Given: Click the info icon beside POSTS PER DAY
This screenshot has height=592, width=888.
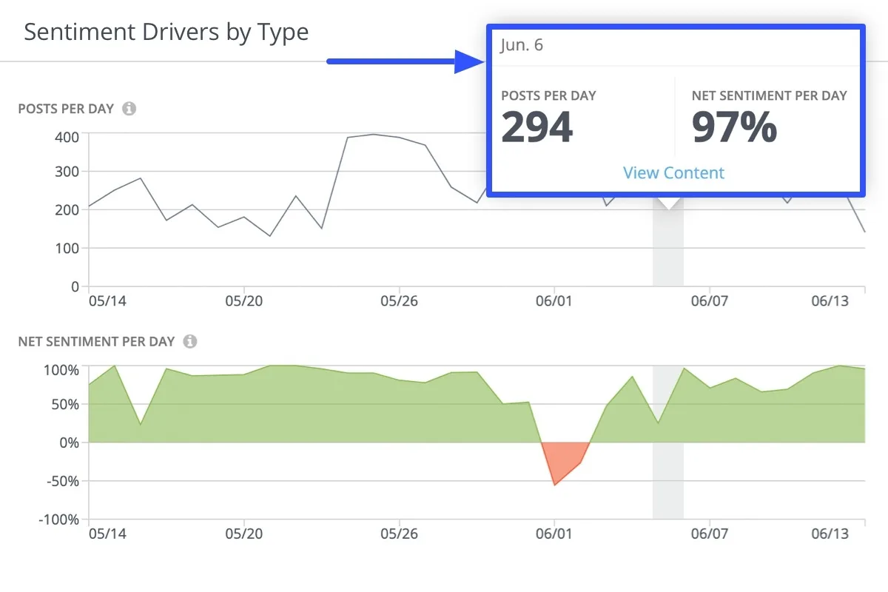Looking at the screenshot, I should [x=129, y=108].
